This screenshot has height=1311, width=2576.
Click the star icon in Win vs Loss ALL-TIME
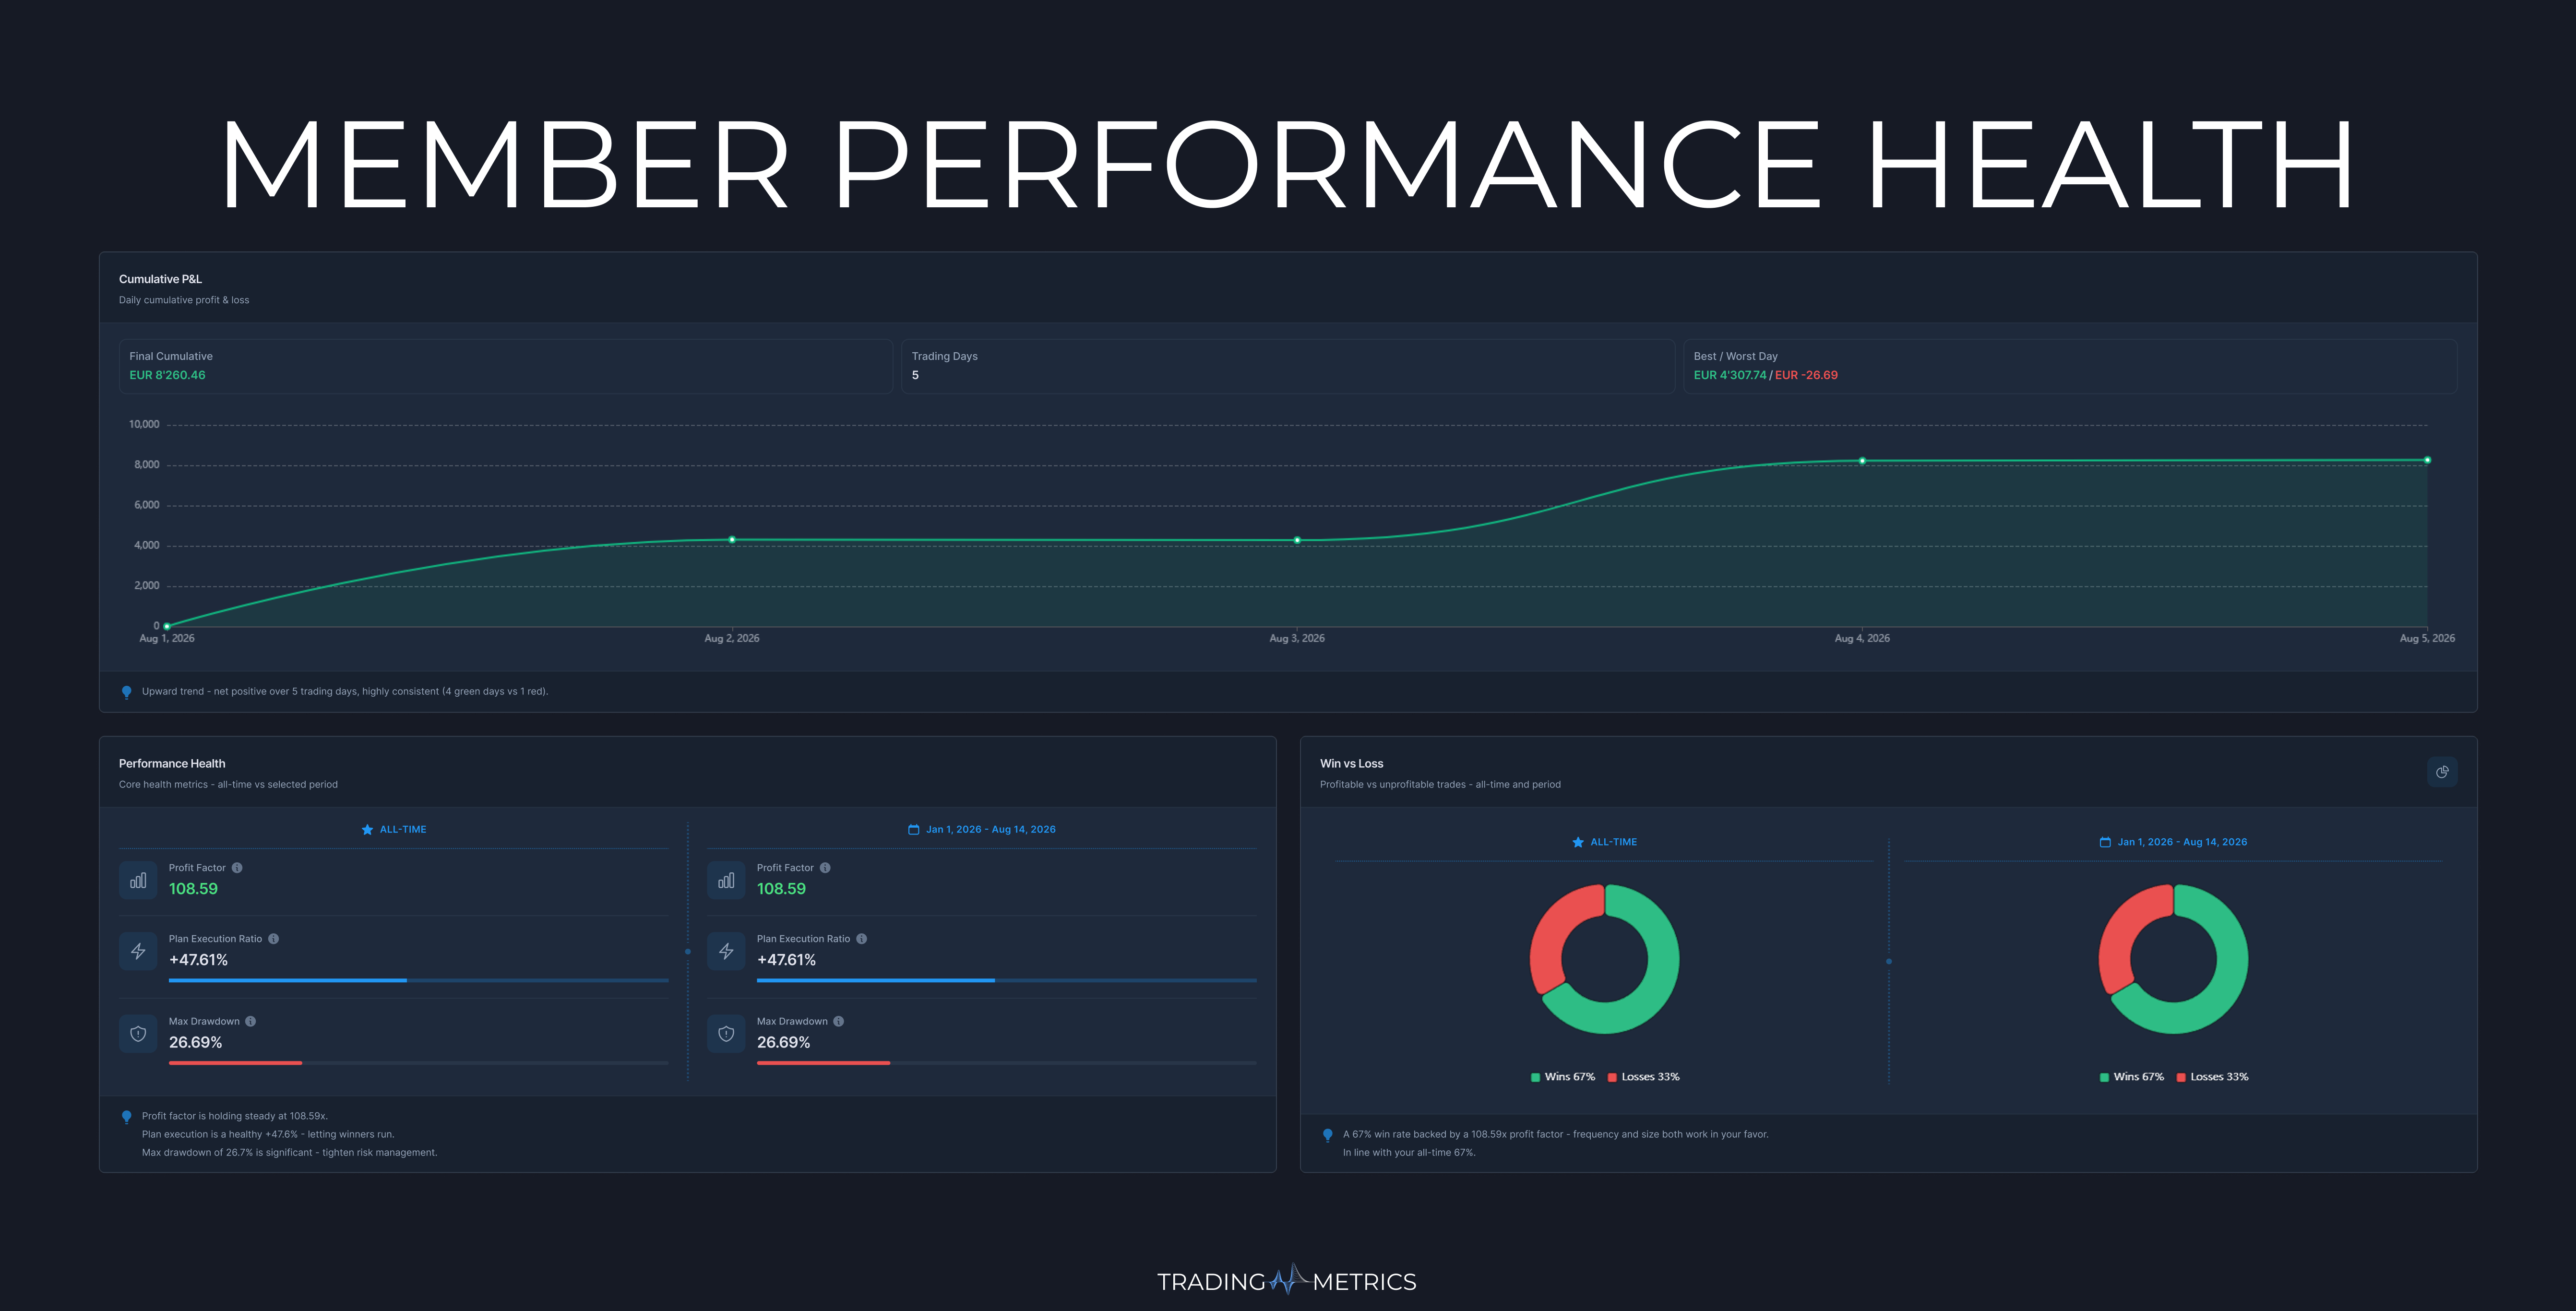coord(1578,842)
